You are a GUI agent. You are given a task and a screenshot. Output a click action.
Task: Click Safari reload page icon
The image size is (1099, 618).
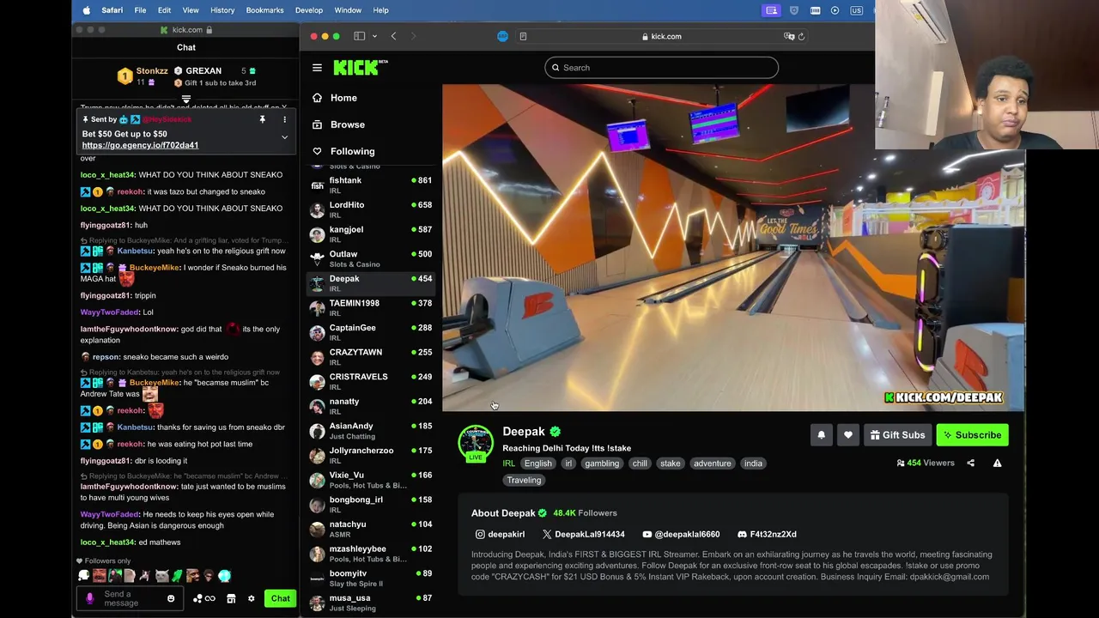click(x=801, y=36)
